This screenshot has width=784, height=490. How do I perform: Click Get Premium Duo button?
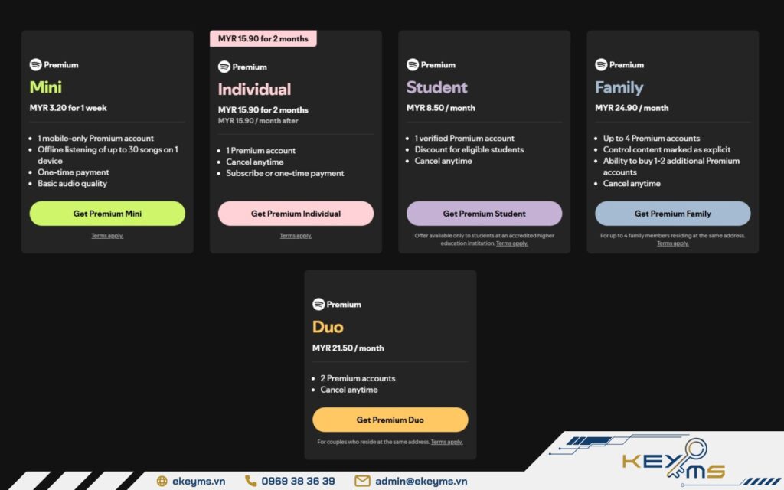[390, 420]
